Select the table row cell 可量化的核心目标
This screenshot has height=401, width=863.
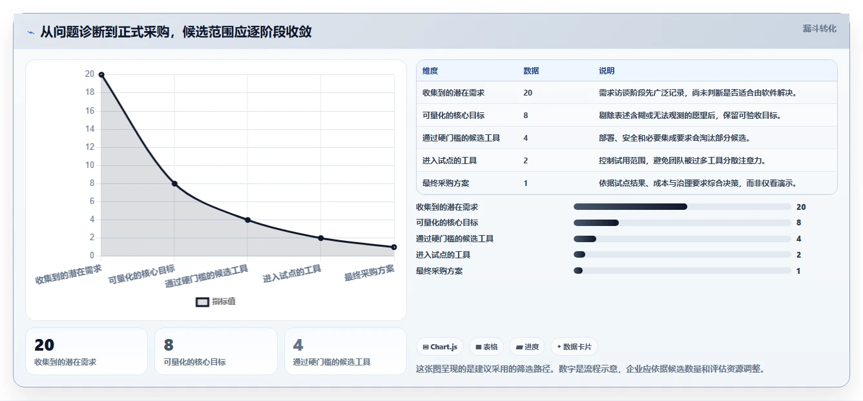pos(453,116)
